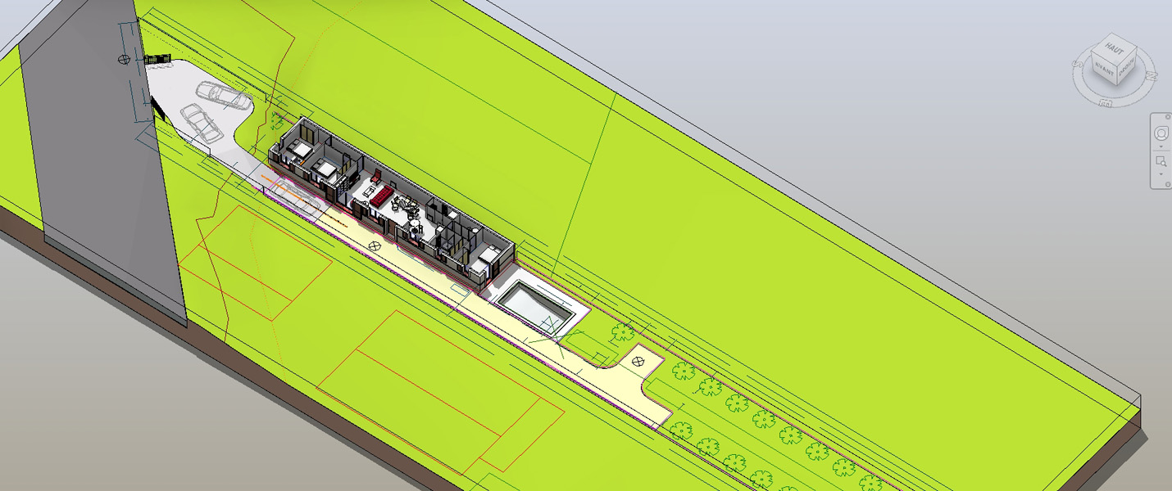
Task: Select the red sofa inside the house
Action: tap(381, 196)
